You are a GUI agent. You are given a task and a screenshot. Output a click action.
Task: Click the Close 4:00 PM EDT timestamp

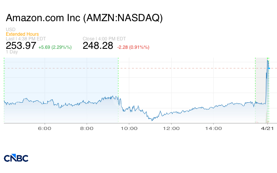(x=104, y=39)
